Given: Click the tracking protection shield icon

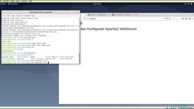Looking at the screenshot, I should (85, 18).
